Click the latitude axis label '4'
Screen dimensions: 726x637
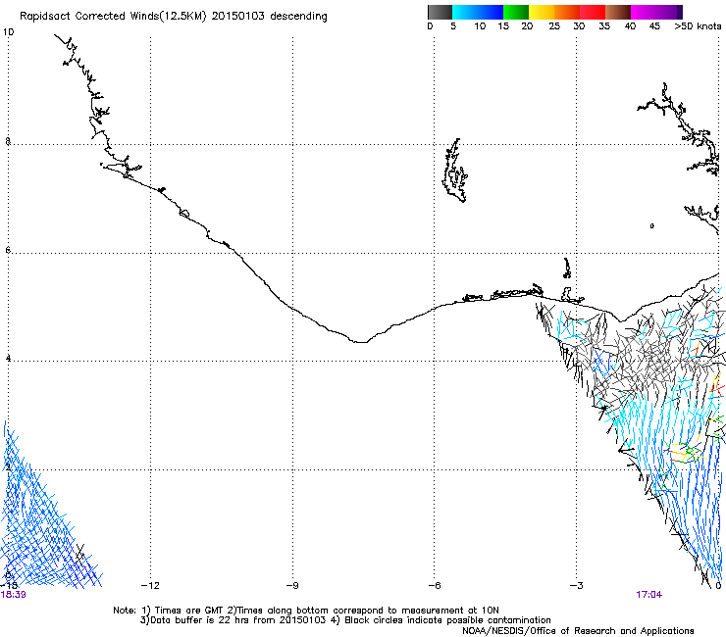pyautogui.click(x=8, y=358)
